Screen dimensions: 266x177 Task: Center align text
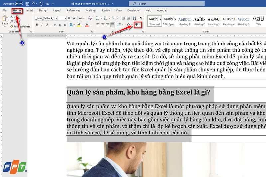click(103, 25)
